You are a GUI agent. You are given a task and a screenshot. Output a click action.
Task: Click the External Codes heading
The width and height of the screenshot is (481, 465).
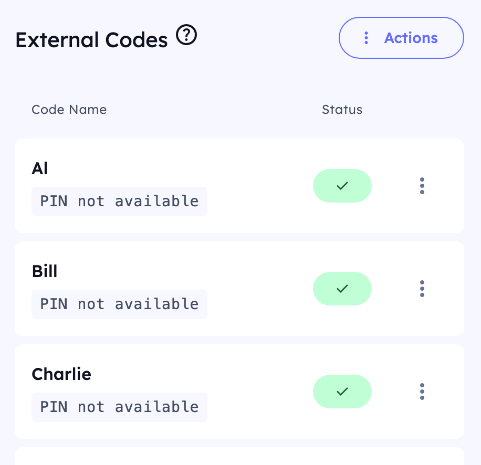click(x=91, y=40)
